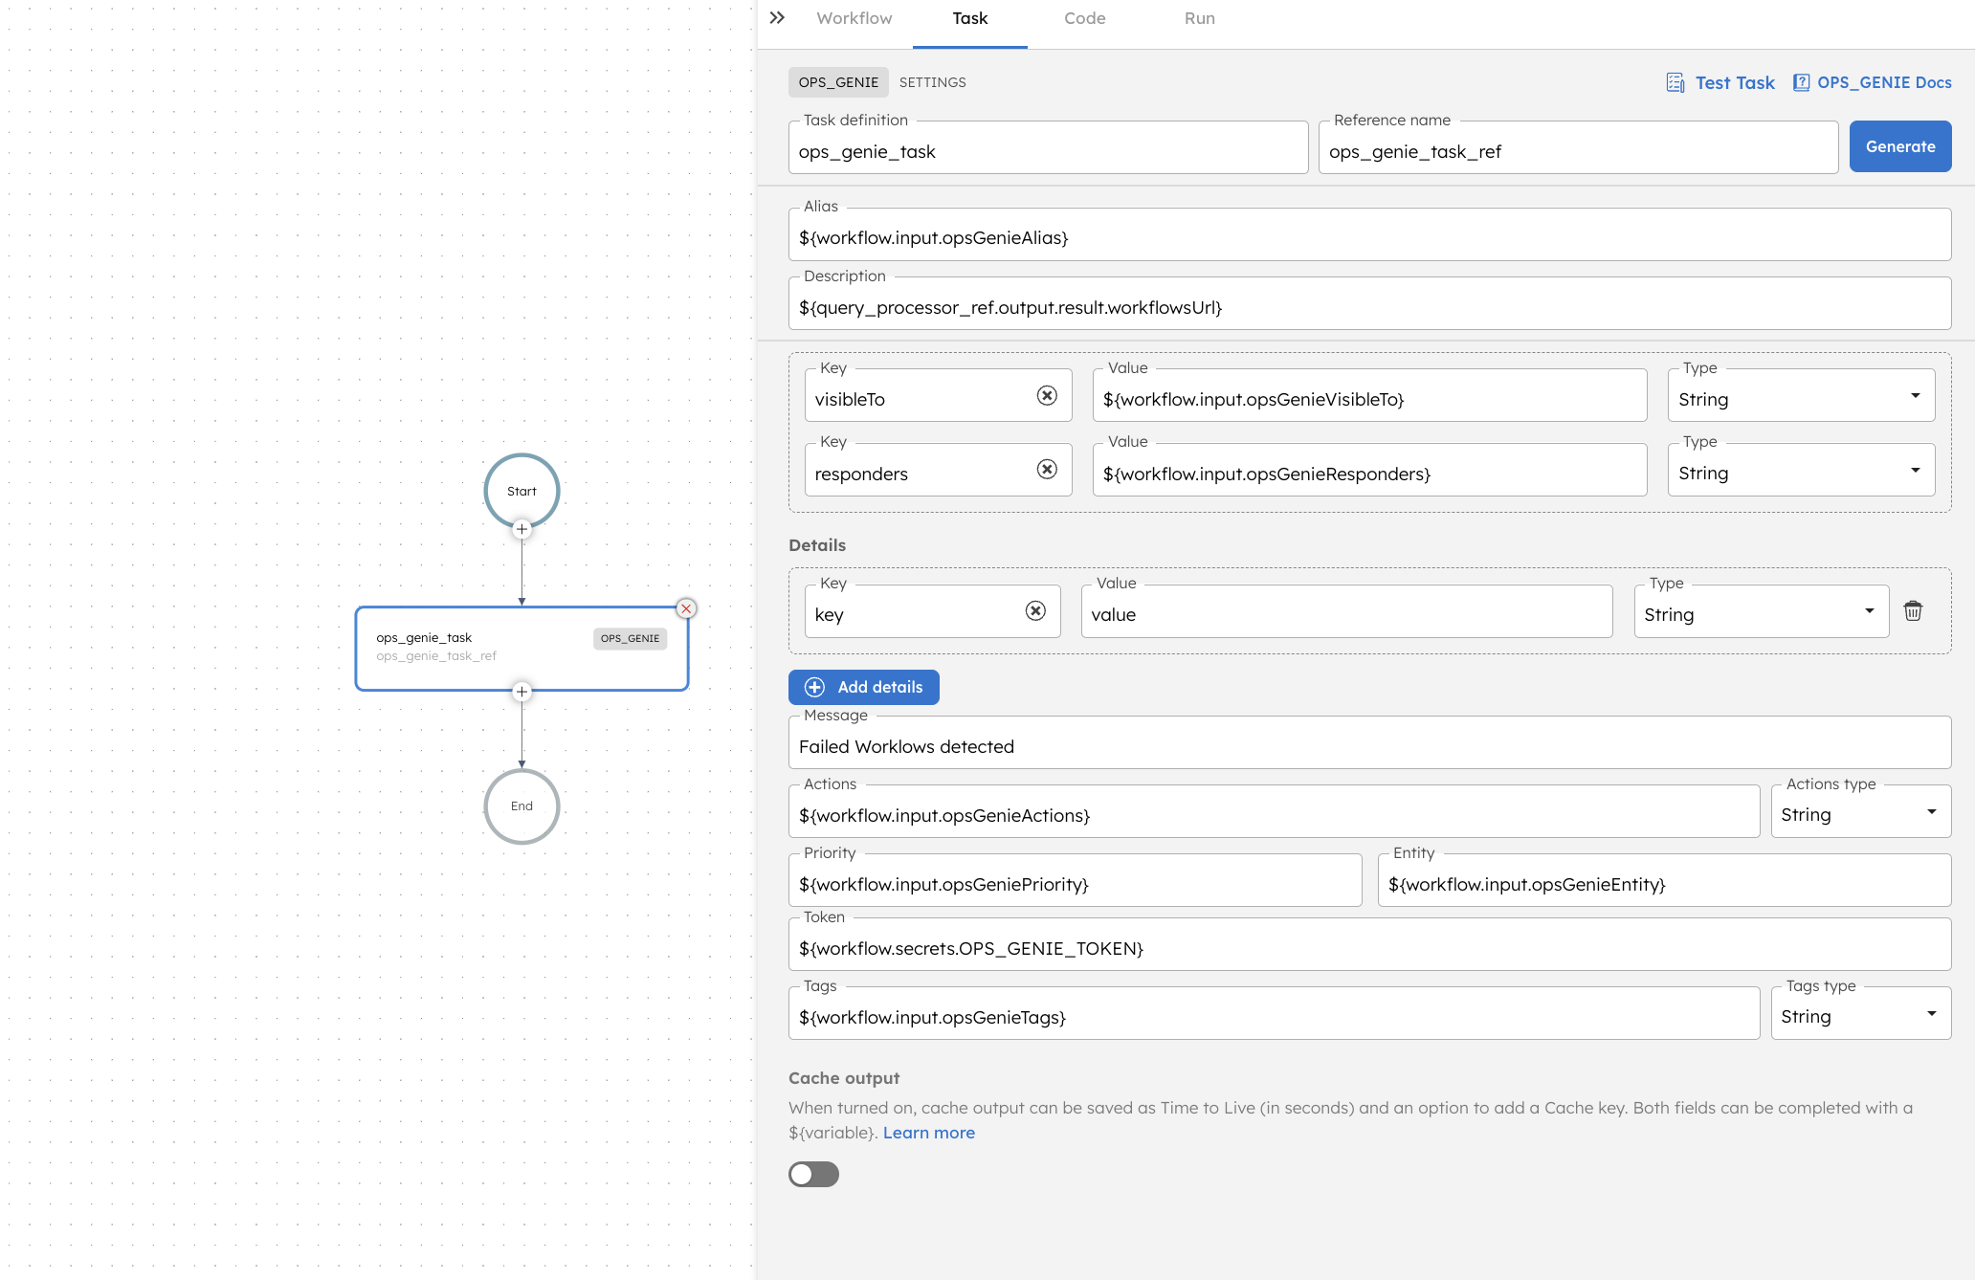Clear the visibleTo key field
Image resolution: width=1975 pixels, height=1280 pixels.
click(1047, 395)
